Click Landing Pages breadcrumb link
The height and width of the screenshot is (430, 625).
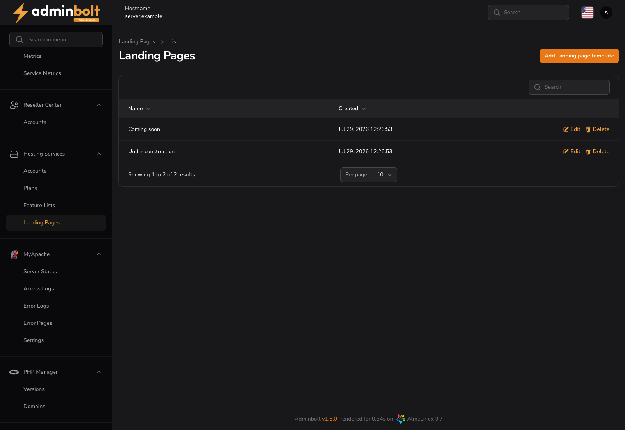[x=137, y=41]
